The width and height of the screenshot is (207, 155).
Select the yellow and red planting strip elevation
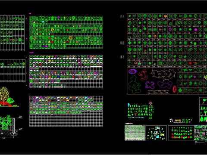(x=178, y=121)
